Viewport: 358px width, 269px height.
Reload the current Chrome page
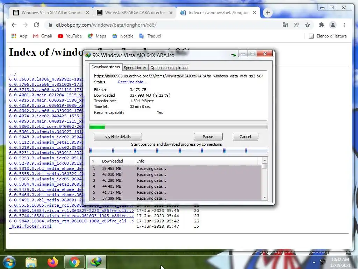[x=36, y=25]
